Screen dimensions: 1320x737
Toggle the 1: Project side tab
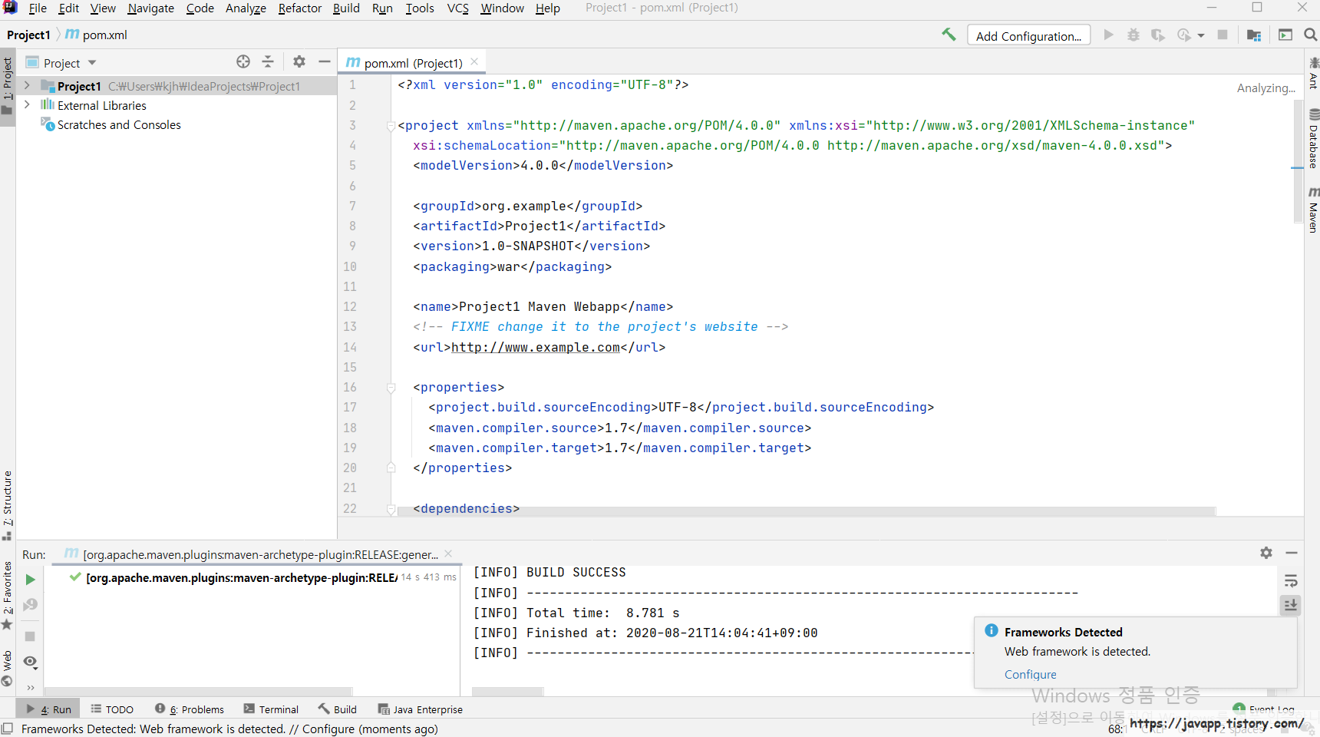coord(7,86)
